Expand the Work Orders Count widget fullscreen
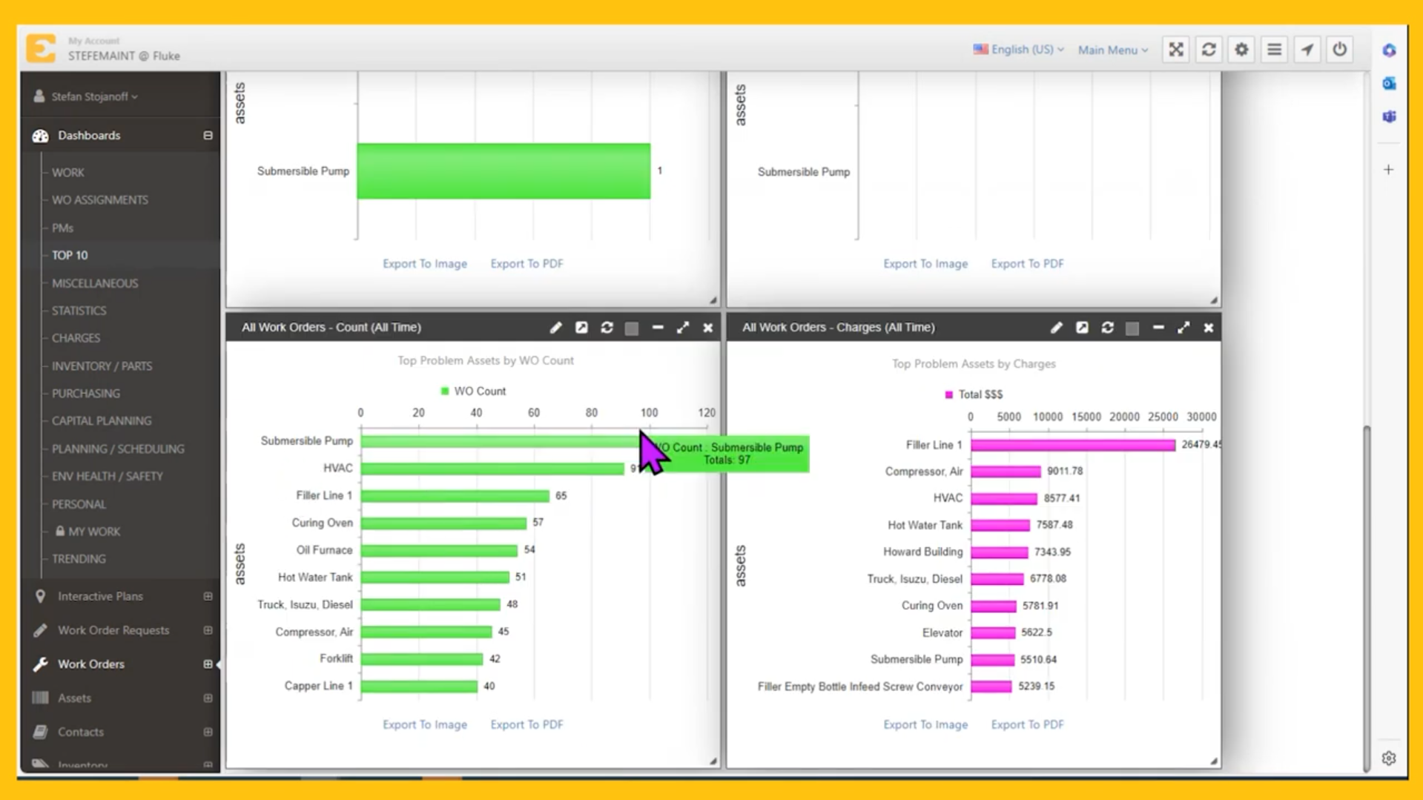The height and width of the screenshot is (800, 1423). (682, 328)
